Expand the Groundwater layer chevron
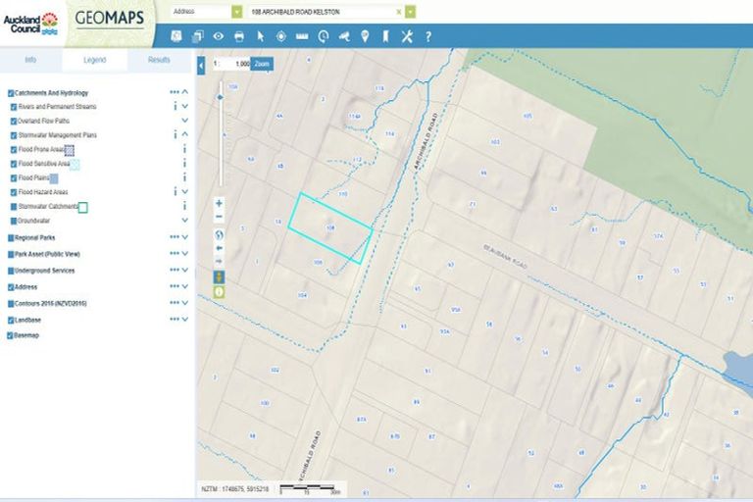The width and height of the screenshot is (753, 502). click(x=184, y=221)
